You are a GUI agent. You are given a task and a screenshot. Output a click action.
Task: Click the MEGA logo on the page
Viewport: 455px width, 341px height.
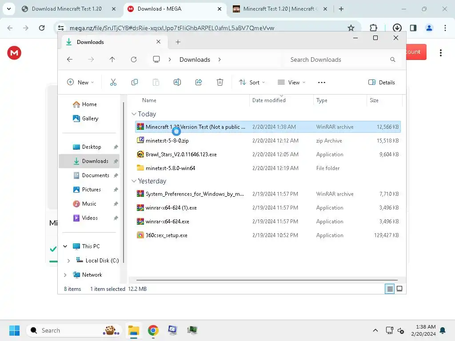coord(14,53)
